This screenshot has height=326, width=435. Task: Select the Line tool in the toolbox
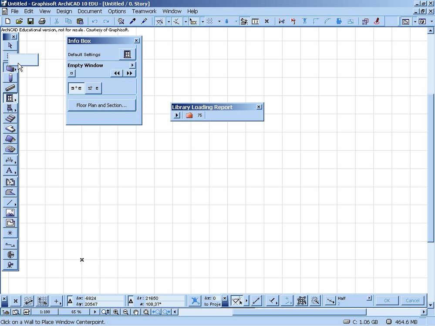click(x=10, y=202)
